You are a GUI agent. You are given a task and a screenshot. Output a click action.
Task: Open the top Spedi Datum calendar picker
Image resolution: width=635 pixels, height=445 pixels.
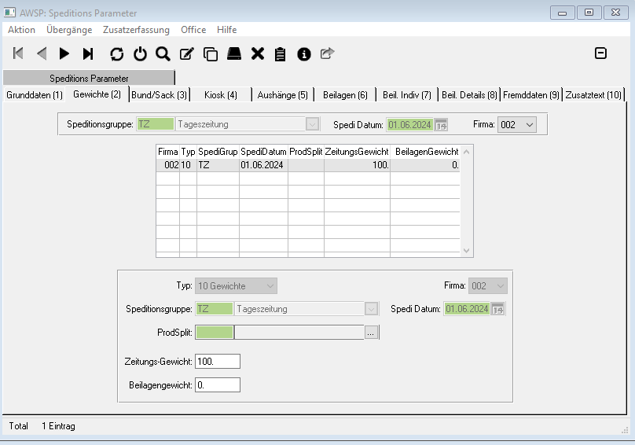tap(441, 124)
